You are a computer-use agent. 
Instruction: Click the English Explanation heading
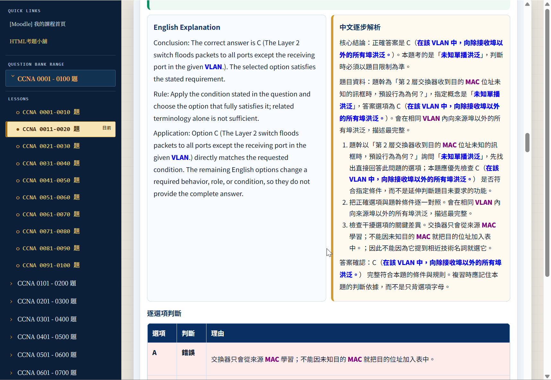coord(187,27)
